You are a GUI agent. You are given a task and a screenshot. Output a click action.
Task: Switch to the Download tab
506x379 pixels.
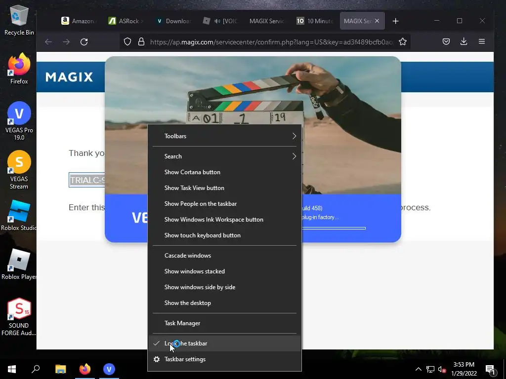click(173, 21)
